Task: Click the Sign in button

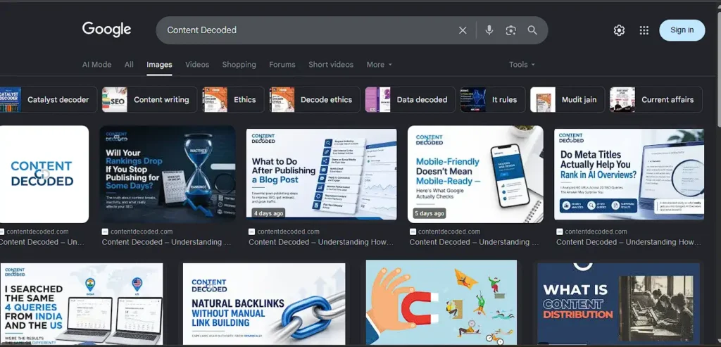Action: pos(682,30)
